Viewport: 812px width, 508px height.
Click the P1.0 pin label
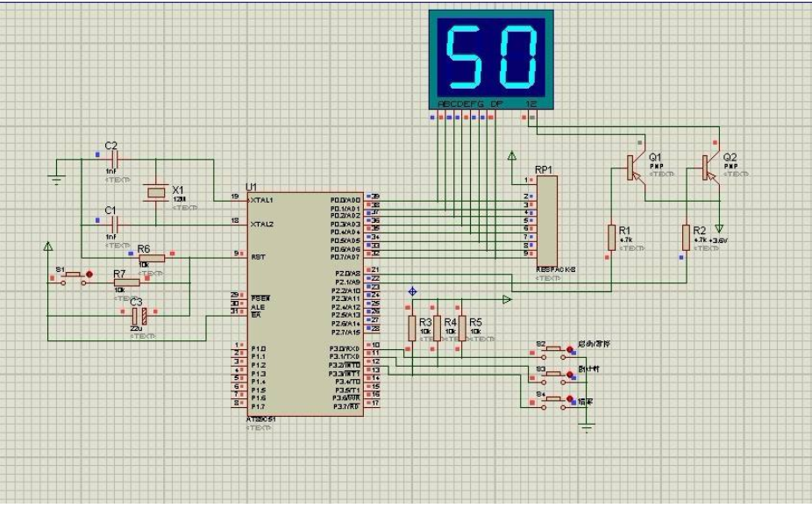pyautogui.click(x=259, y=349)
